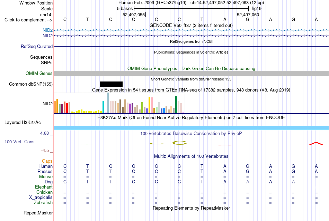Viewport: 329px width, 221px height.
Task: Click the dark blue NID2 GENCODE transcript label
Action: (x=48, y=36)
